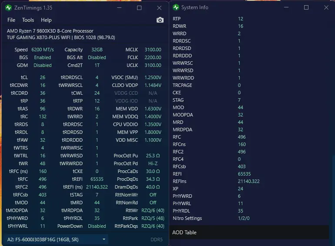Click the System Info window logo icon
The image size is (335, 246).
176,7
